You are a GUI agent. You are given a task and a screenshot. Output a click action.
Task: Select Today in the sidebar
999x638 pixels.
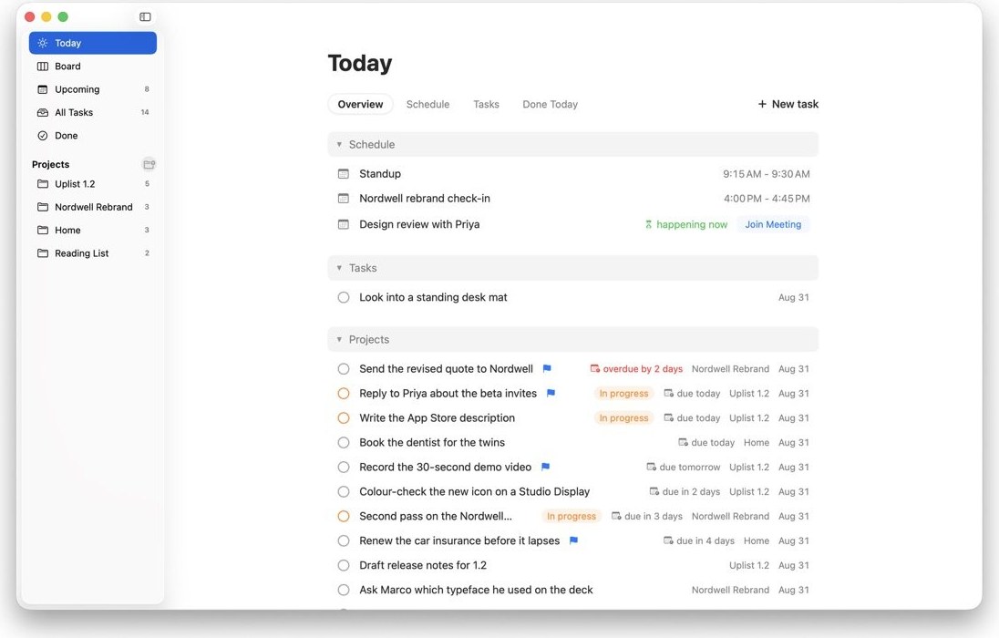[x=93, y=43]
